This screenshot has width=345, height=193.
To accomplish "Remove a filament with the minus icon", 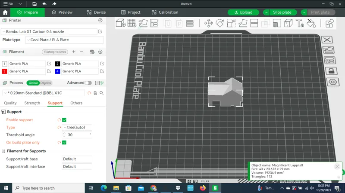I will point(82,52).
